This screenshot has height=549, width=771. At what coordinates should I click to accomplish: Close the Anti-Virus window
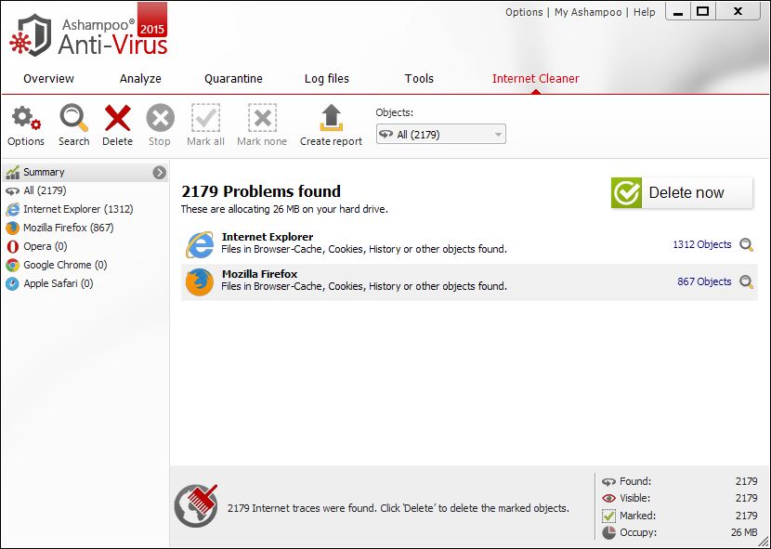[738, 12]
